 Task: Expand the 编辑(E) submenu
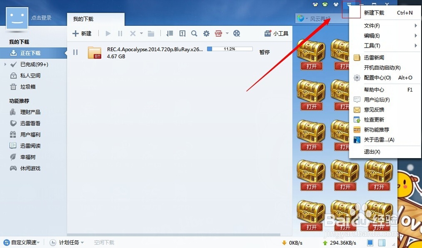(385, 35)
